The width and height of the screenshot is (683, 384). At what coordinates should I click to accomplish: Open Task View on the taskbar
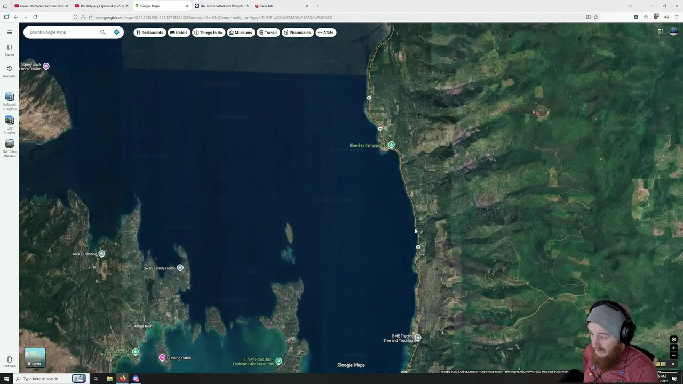pyautogui.click(x=96, y=379)
